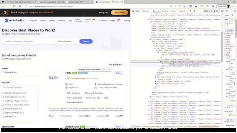Screen dimensions: 237x133
Task: Open the Contribute link
Action: click(103, 21)
